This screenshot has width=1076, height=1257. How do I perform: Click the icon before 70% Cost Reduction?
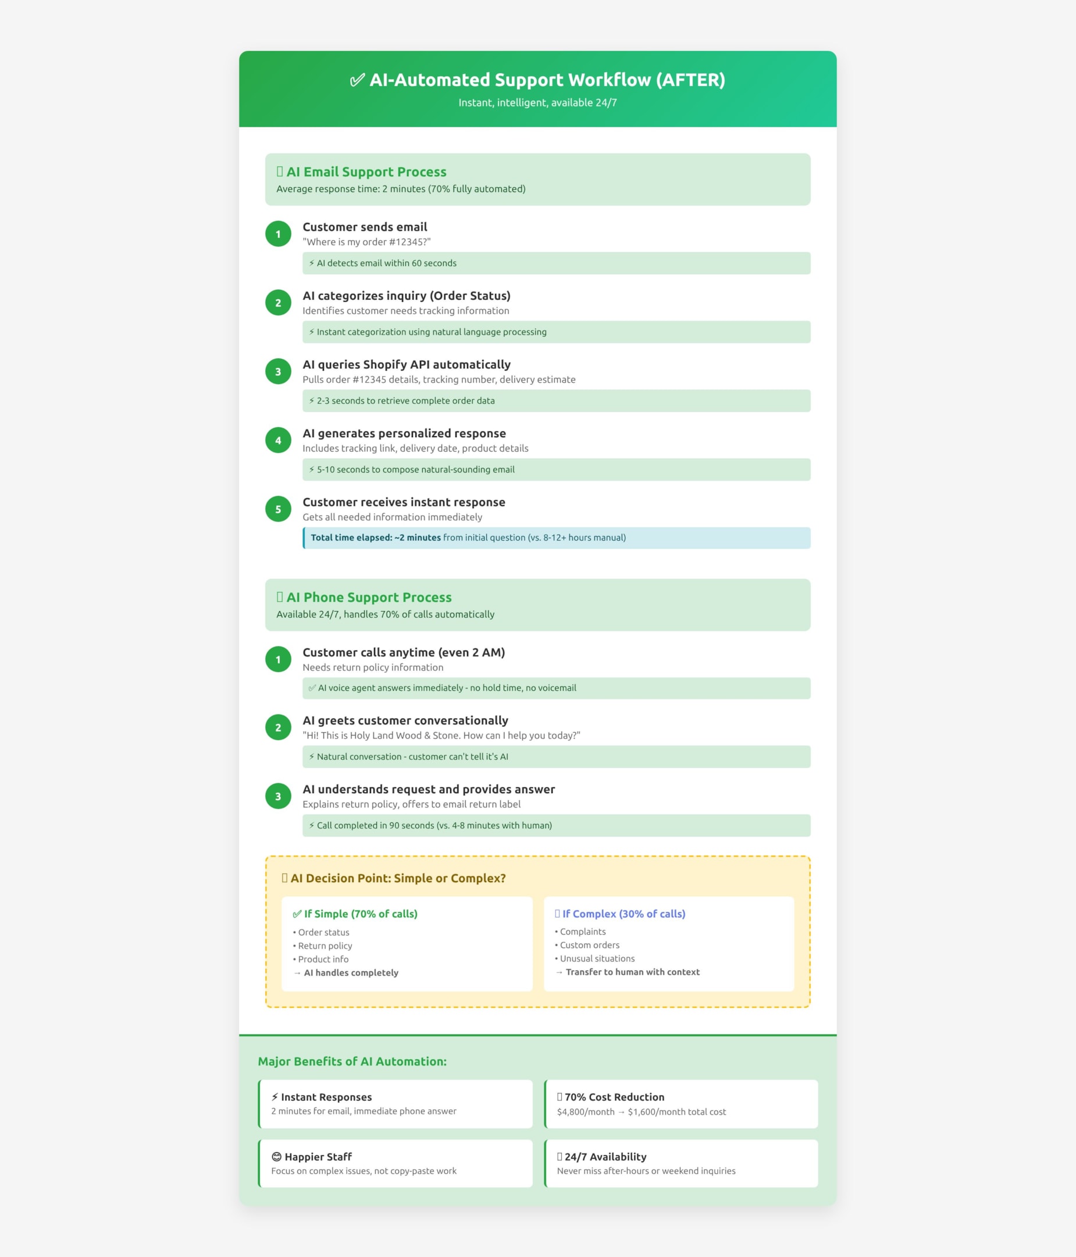(x=560, y=1097)
